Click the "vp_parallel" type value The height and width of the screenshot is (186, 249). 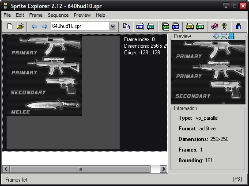pos(207,118)
